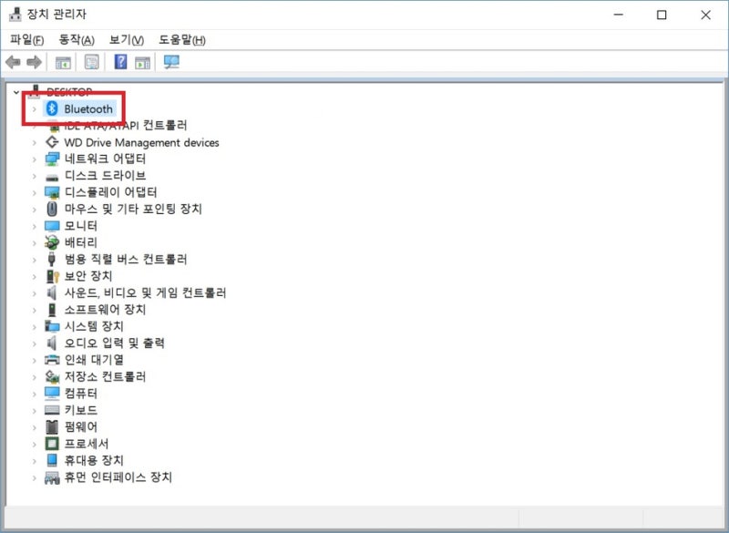Image resolution: width=729 pixels, height=533 pixels.
Task: Click the 컴퓨터 computer icon
Action: 52,393
